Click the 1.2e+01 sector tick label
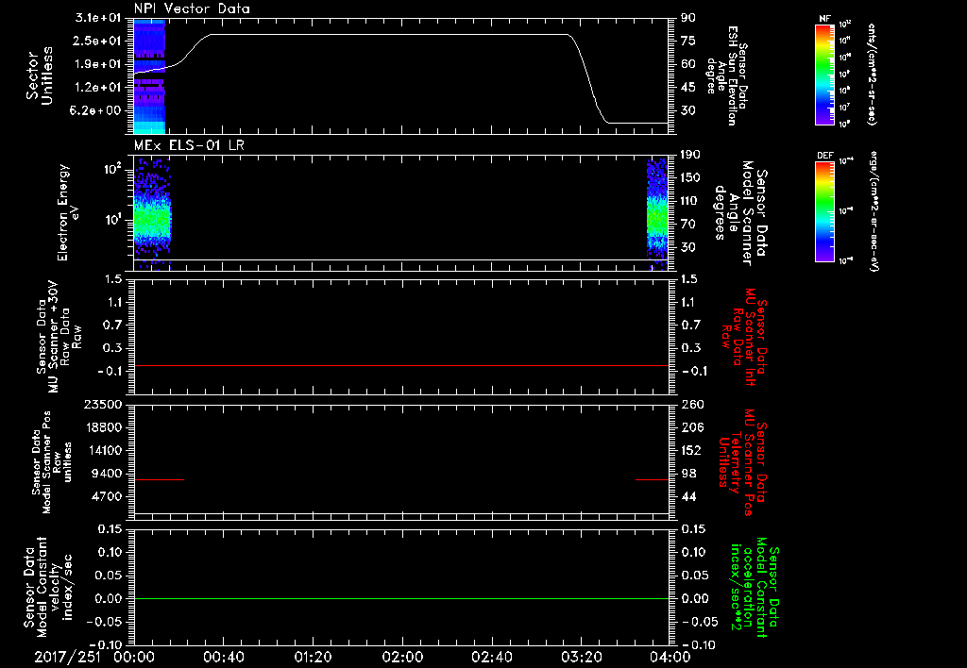Screen dimensions: 967x668 pyautogui.click(x=98, y=88)
